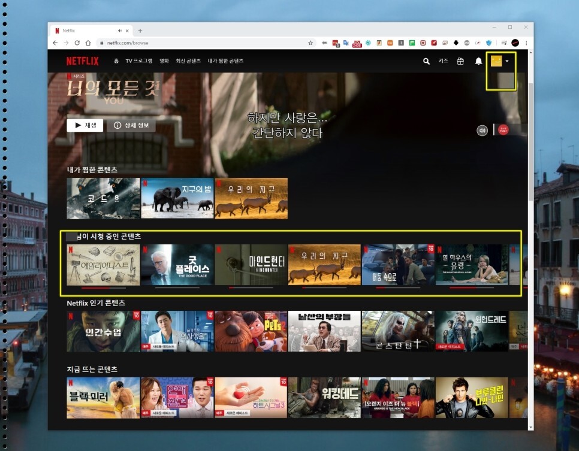Open the Pets 2 thumbnail
The image size is (579, 451).
[x=251, y=331]
